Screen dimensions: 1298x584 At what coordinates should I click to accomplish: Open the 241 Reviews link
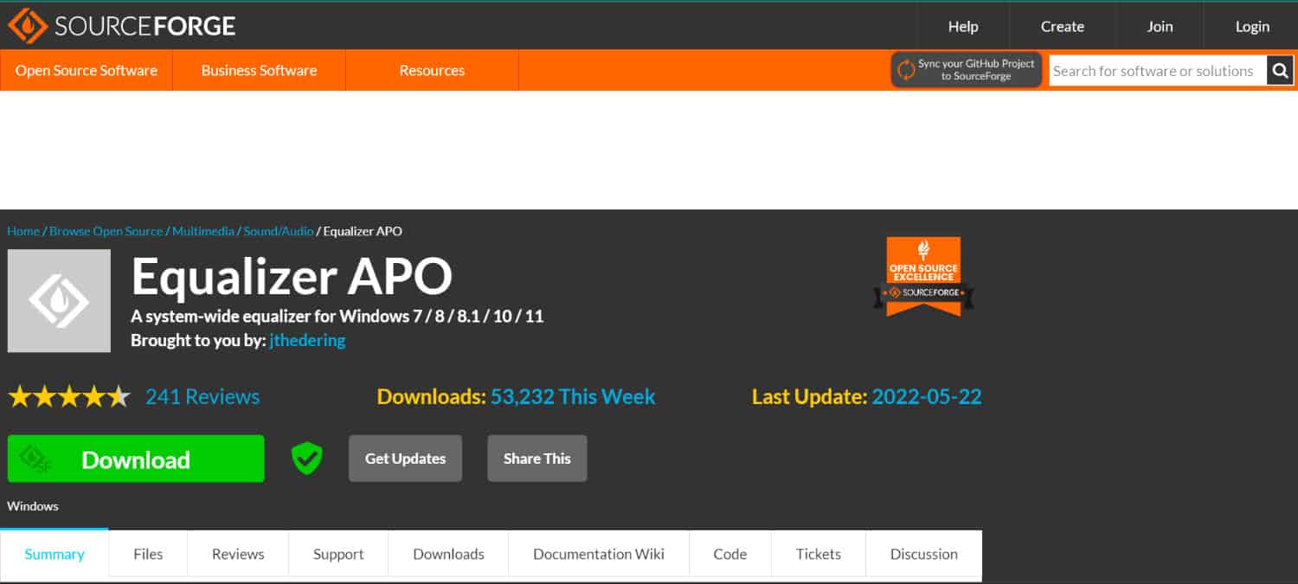(x=202, y=397)
